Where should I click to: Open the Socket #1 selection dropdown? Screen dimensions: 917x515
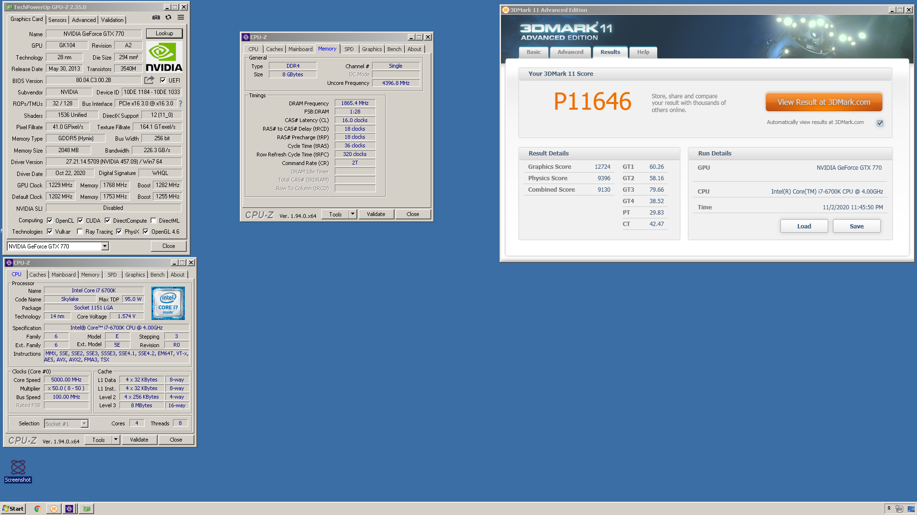tap(84, 423)
